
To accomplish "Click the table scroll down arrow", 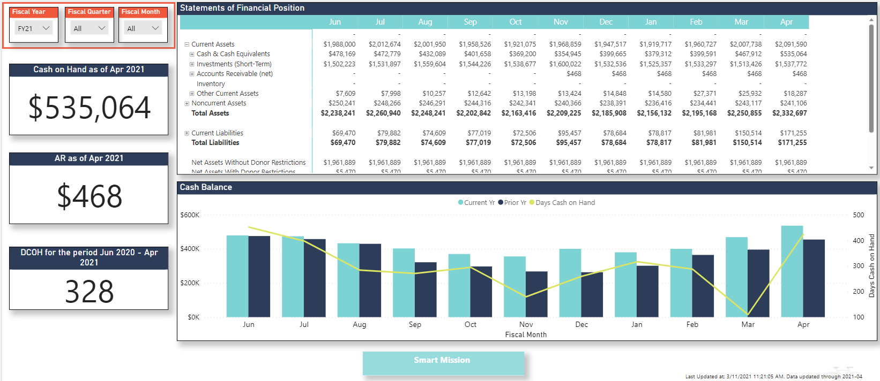I will click(x=871, y=168).
